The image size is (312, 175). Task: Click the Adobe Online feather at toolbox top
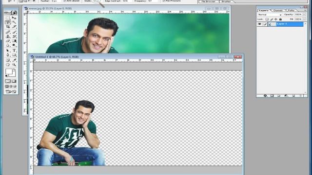coord(11,13)
